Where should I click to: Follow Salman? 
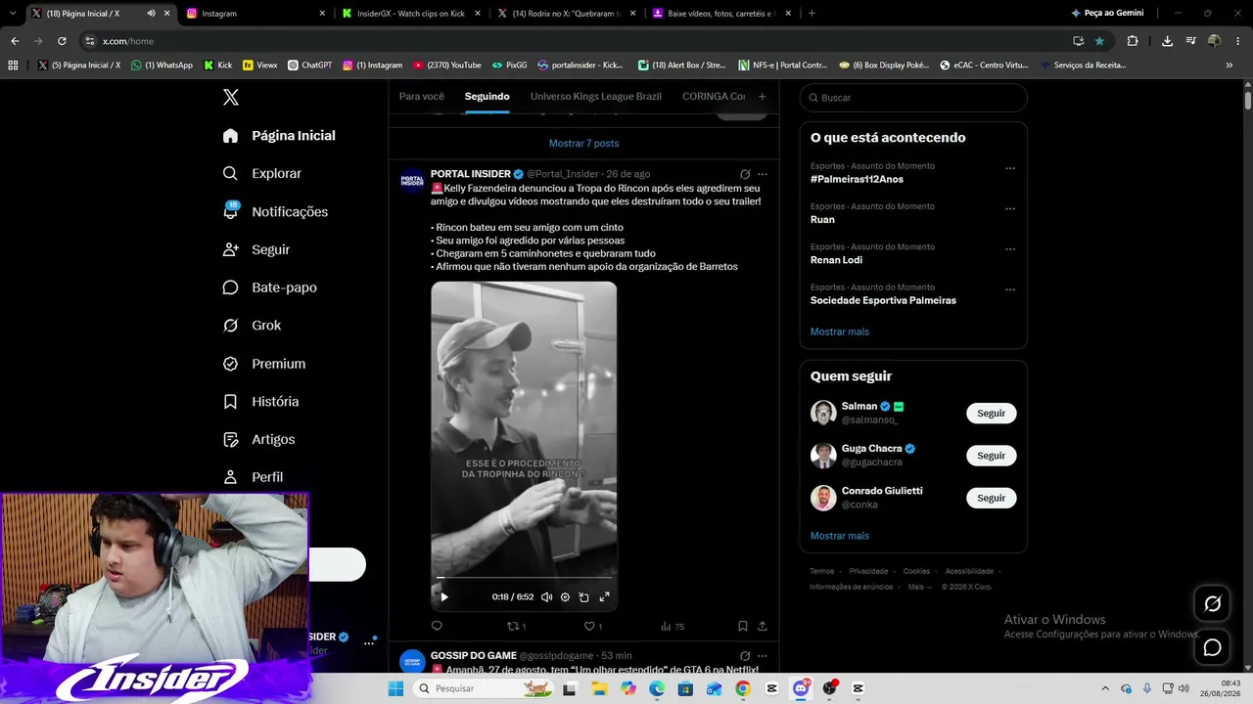pyautogui.click(x=992, y=413)
